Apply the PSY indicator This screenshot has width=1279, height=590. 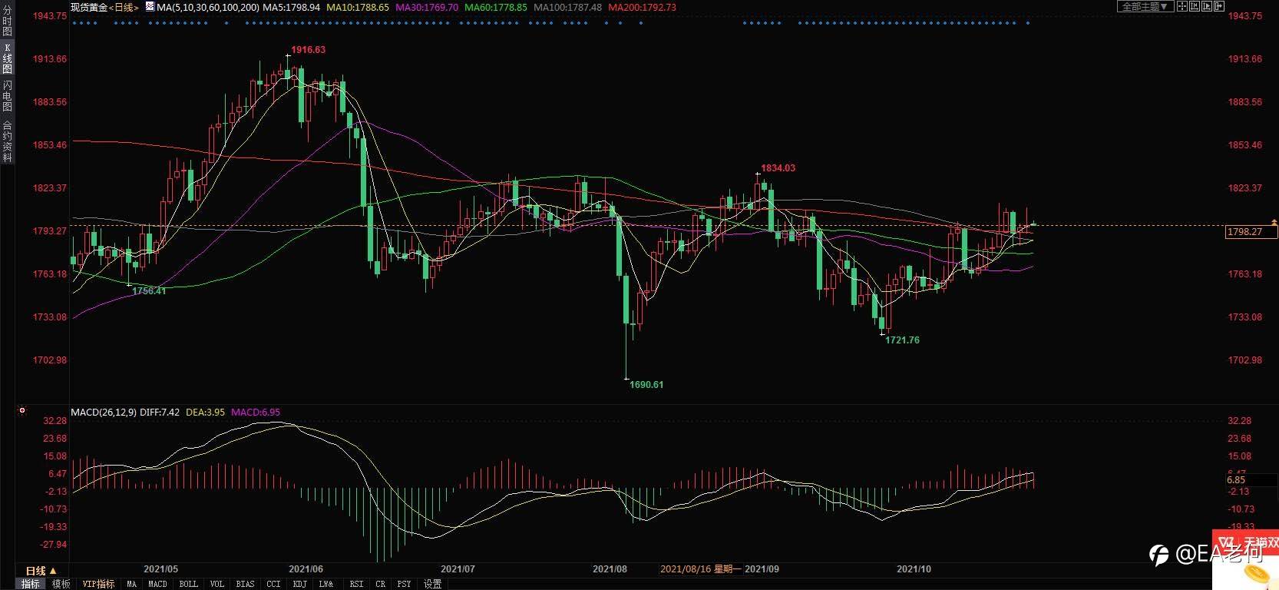tap(404, 584)
